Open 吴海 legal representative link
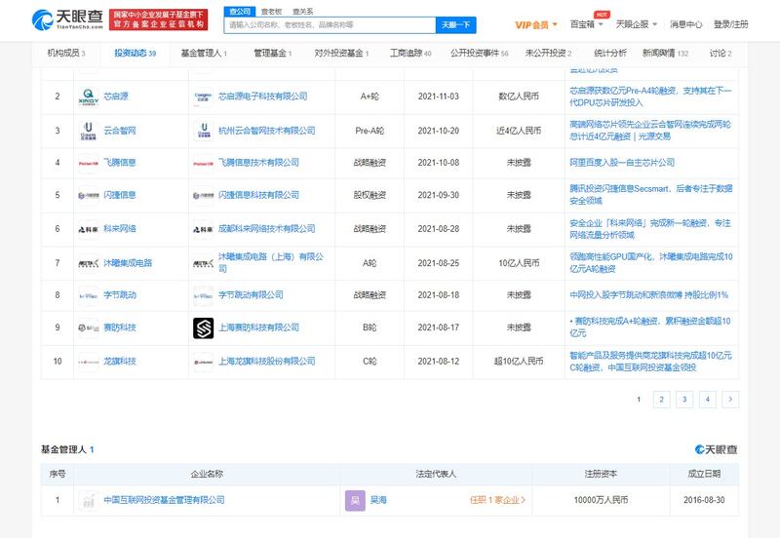 (378, 500)
